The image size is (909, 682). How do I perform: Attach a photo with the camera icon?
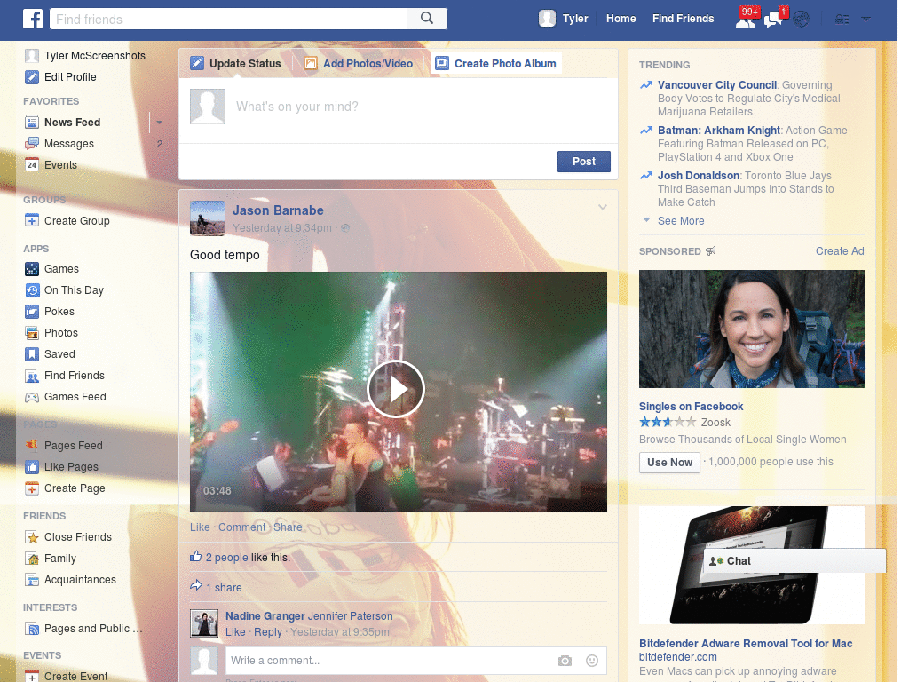[565, 661]
